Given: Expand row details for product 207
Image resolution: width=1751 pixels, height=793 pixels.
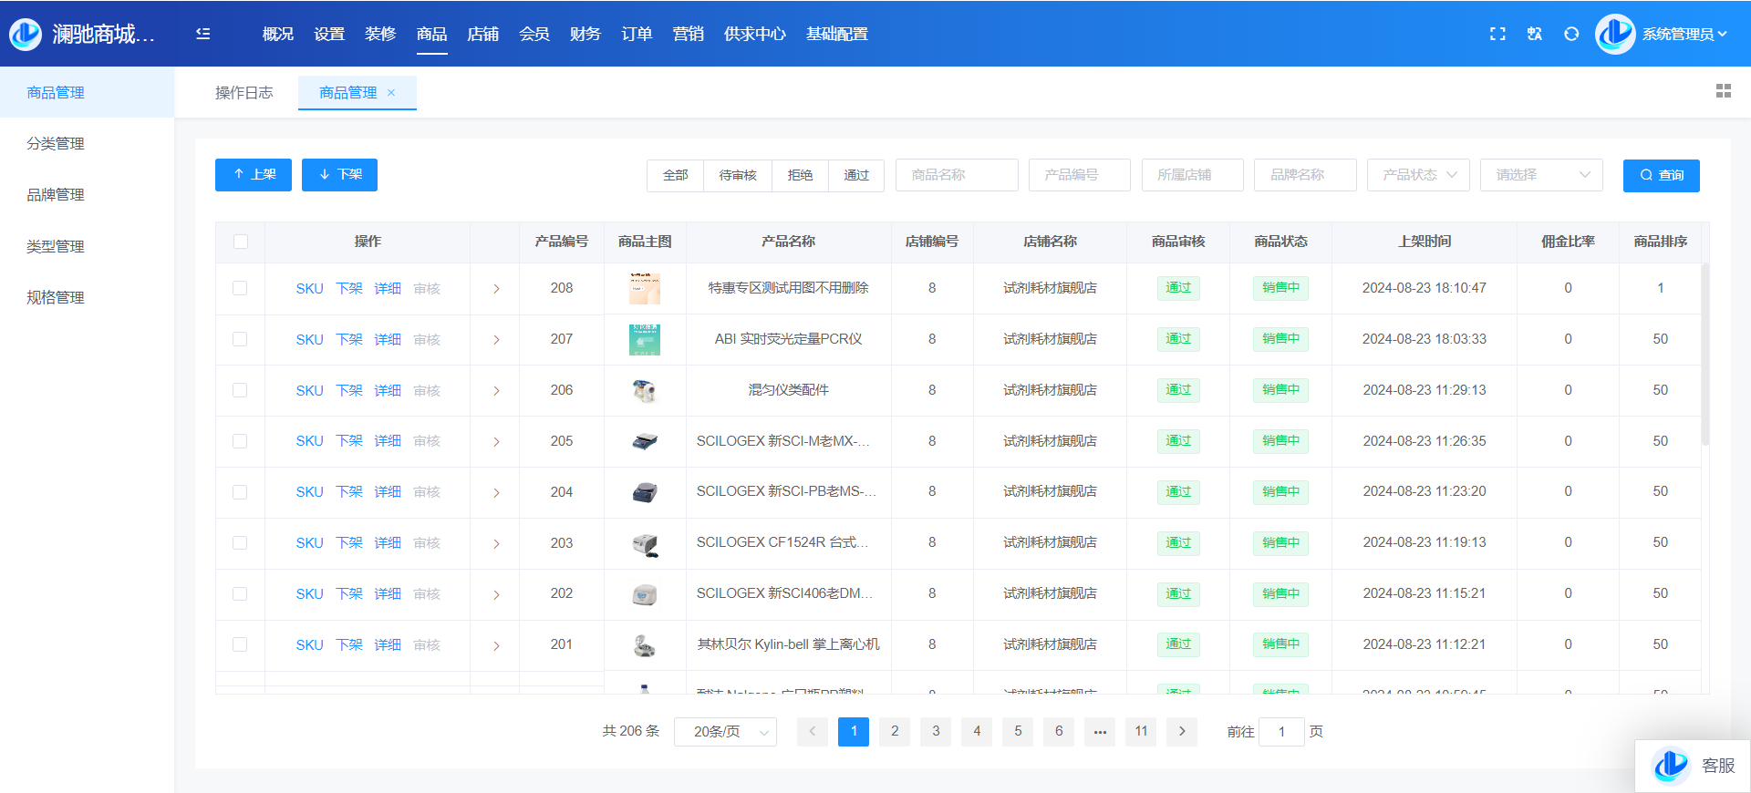Looking at the screenshot, I should pyautogui.click(x=496, y=340).
